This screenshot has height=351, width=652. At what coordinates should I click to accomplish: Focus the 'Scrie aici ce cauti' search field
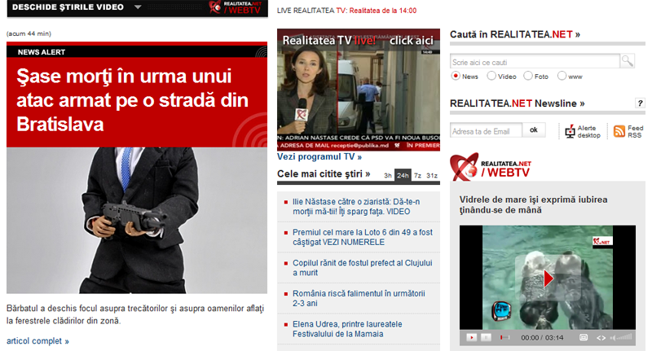click(x=535, y=62)
